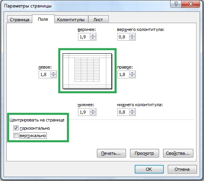Confirm settings with OK button
Viewport: 204px width, 181px height.
[x=149, y=169]
